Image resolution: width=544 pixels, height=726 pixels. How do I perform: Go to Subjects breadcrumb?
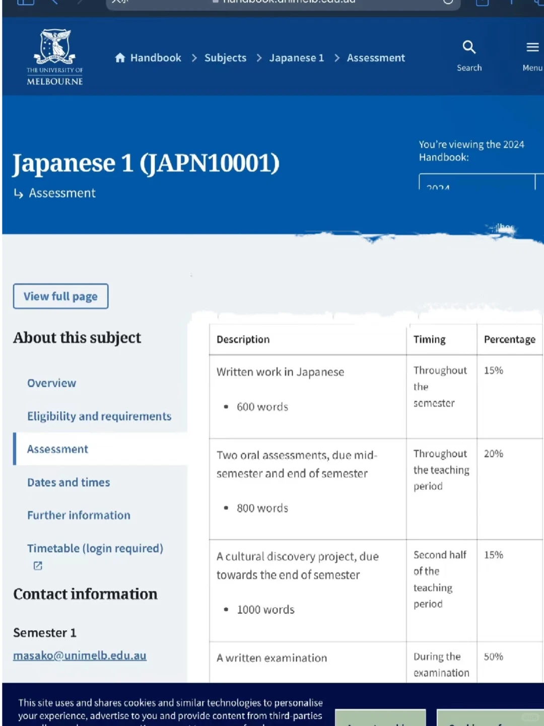225,58
